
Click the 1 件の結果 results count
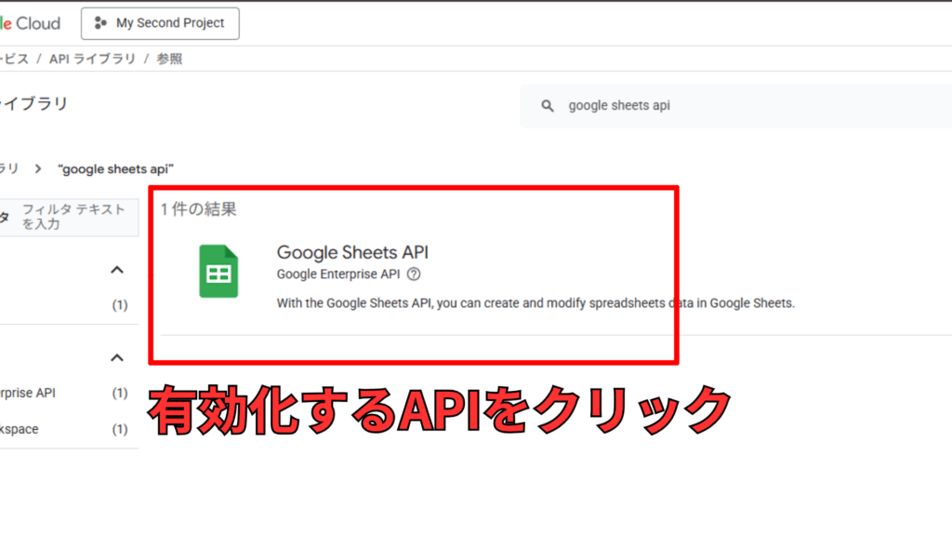[199, 209]
